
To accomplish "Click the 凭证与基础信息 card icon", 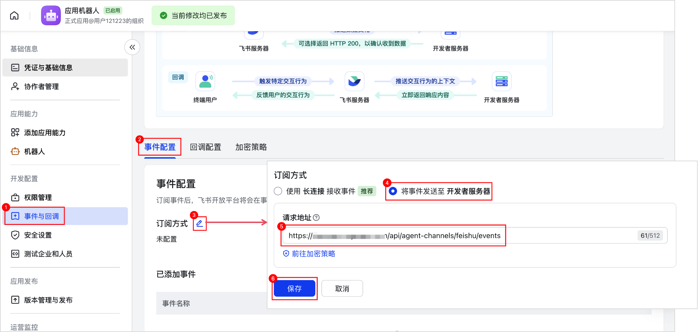I will (15, 68).
